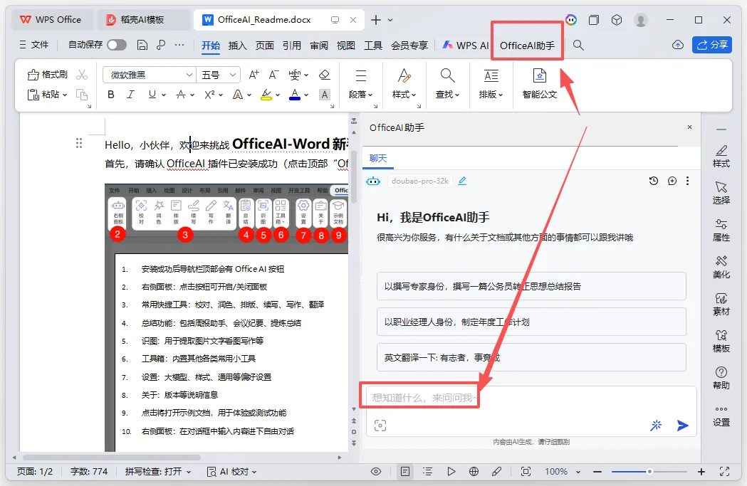Open the Template (模板) sidebar tool
This screenshot has height=486, width=747.
point(721,342)
